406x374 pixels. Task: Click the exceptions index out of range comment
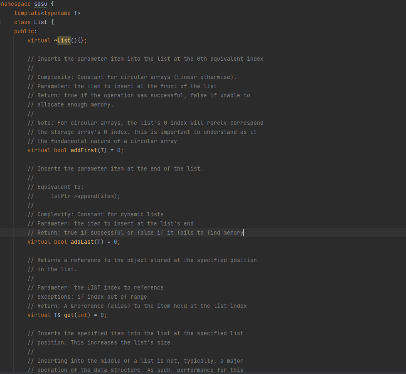pos(87,297)
